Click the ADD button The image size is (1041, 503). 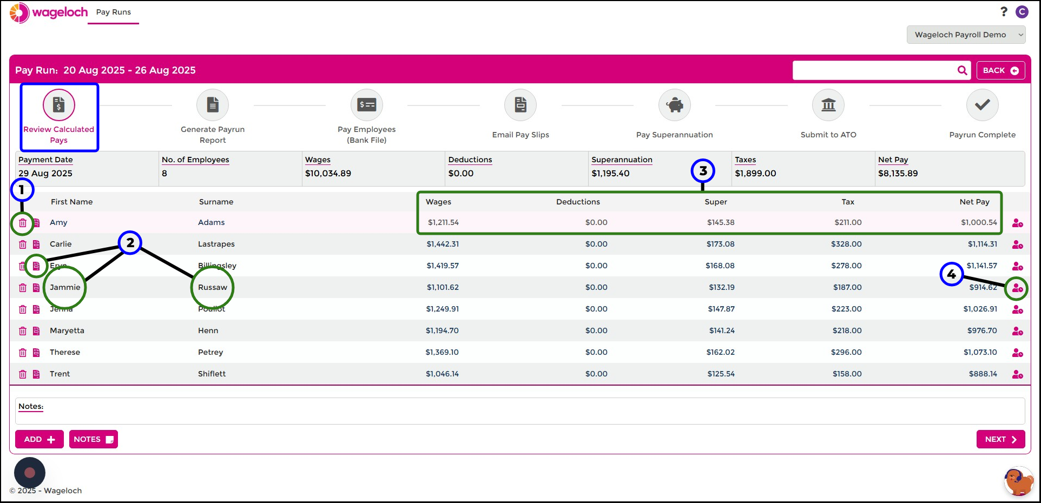click(39, 439)
